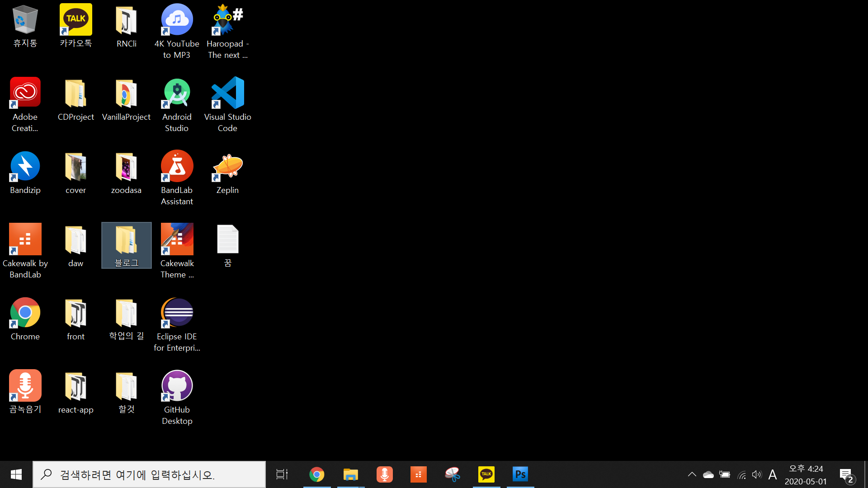Select the Visual Studio Code shortcut
Screen dimensions: 868x488
227,93
